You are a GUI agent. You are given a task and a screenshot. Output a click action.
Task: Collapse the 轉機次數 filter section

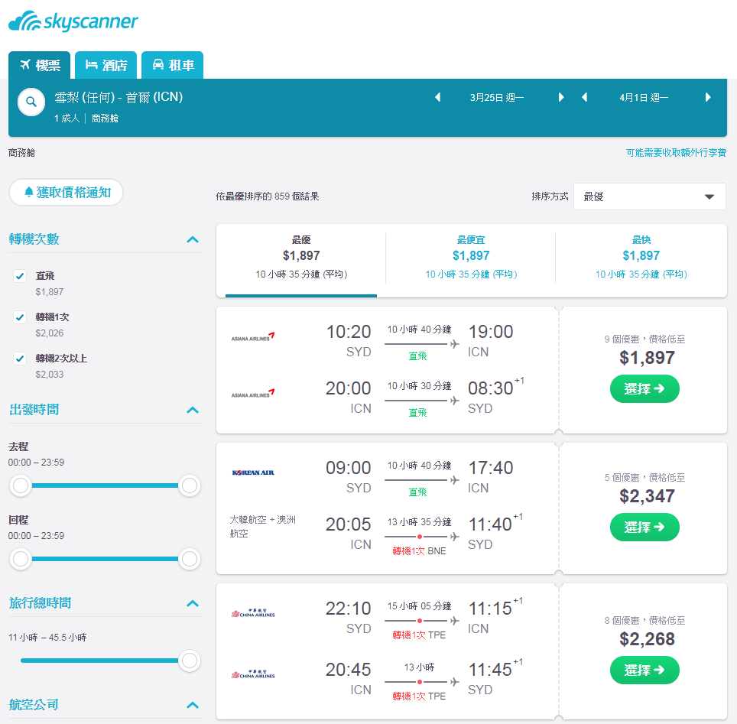192,240
